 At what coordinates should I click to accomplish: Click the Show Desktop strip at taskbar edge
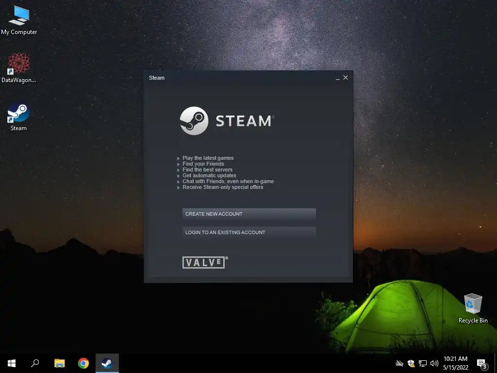click(496, 363)
